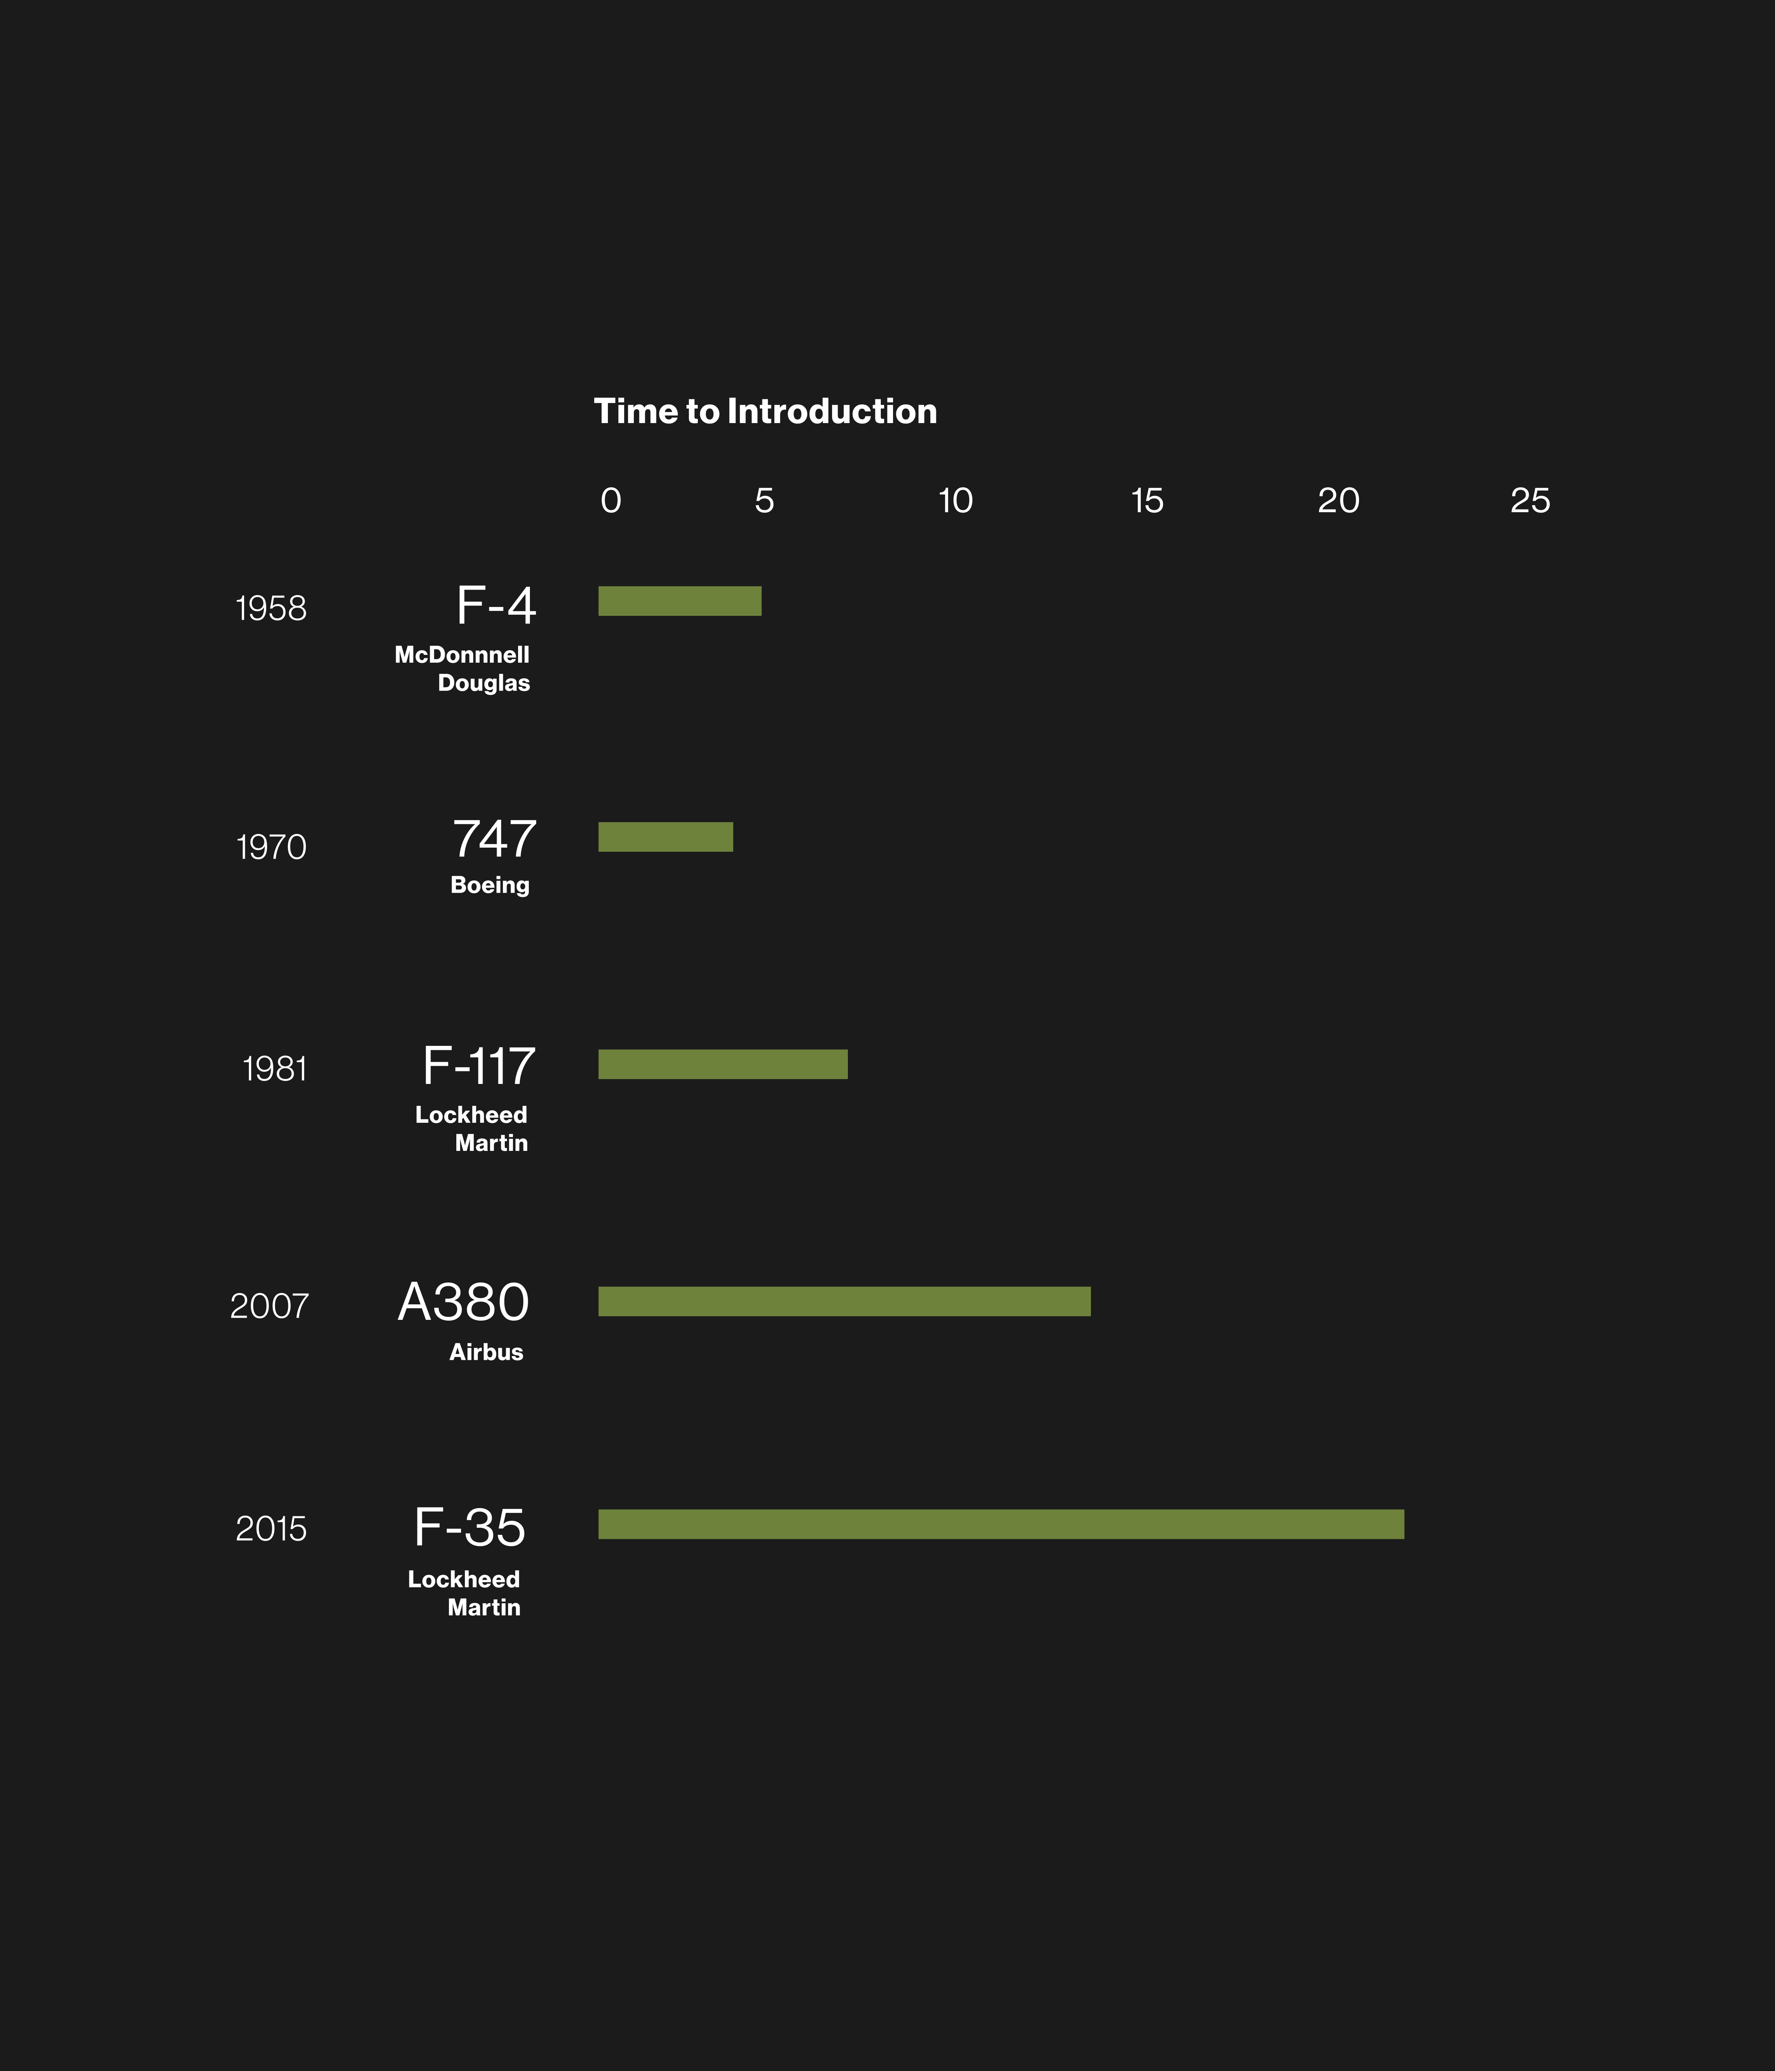Click the 747 green bar
1775x2071 pixels.
(x=666, y=837)
